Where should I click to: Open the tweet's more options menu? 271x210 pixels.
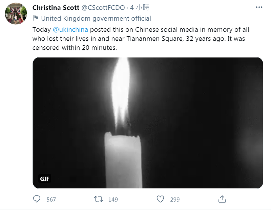[x=259, y=7]
